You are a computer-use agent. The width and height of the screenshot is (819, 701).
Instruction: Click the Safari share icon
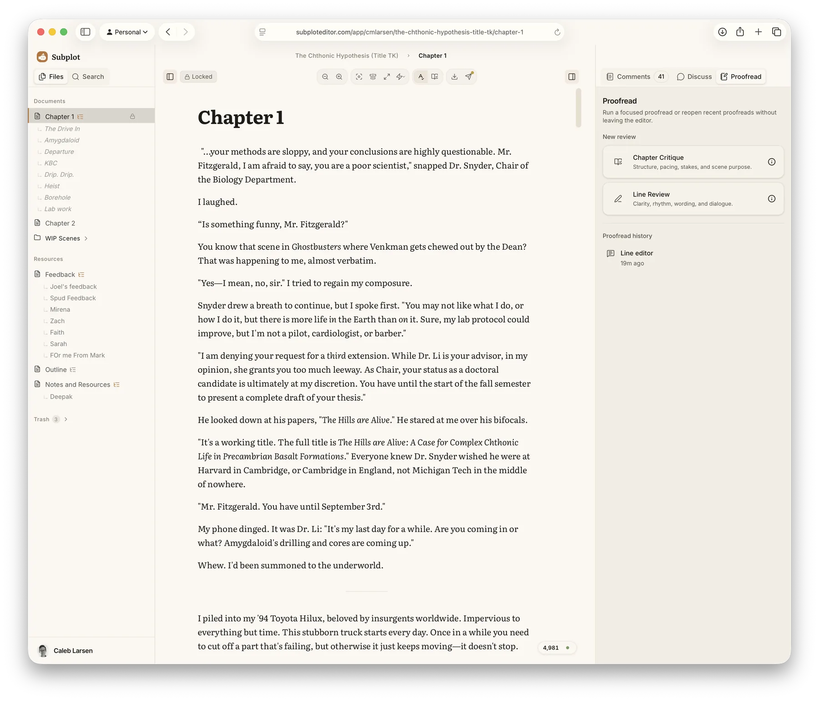[740, 32]
